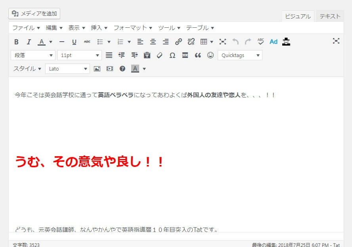
Task: Toggle underline formatting
Action: click(x=74, y=42)
